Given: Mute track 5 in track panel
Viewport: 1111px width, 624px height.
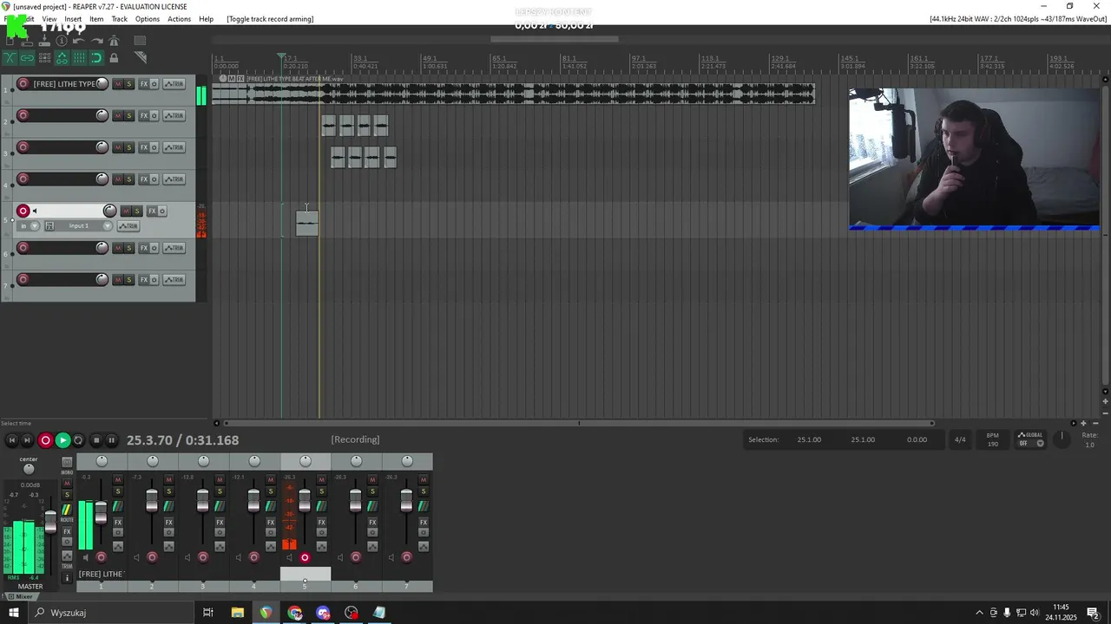Looking at the screenshot, I should point(126,211).
